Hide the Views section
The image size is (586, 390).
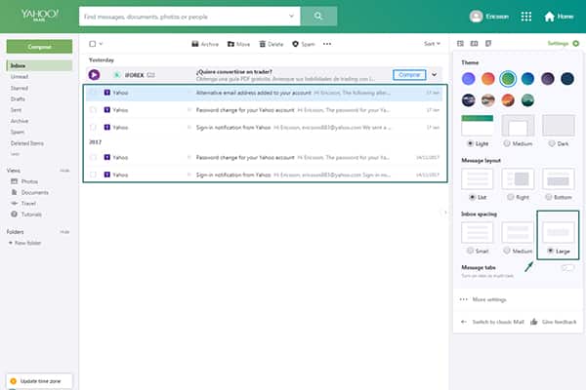click(x=64, y=171)
